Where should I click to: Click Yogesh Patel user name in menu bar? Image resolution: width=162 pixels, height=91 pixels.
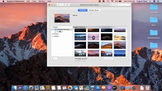tap(142, 1)
